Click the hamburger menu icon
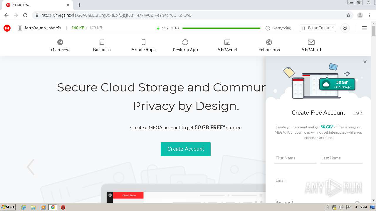Screen dimensions: 376x211 click(364, 28)
